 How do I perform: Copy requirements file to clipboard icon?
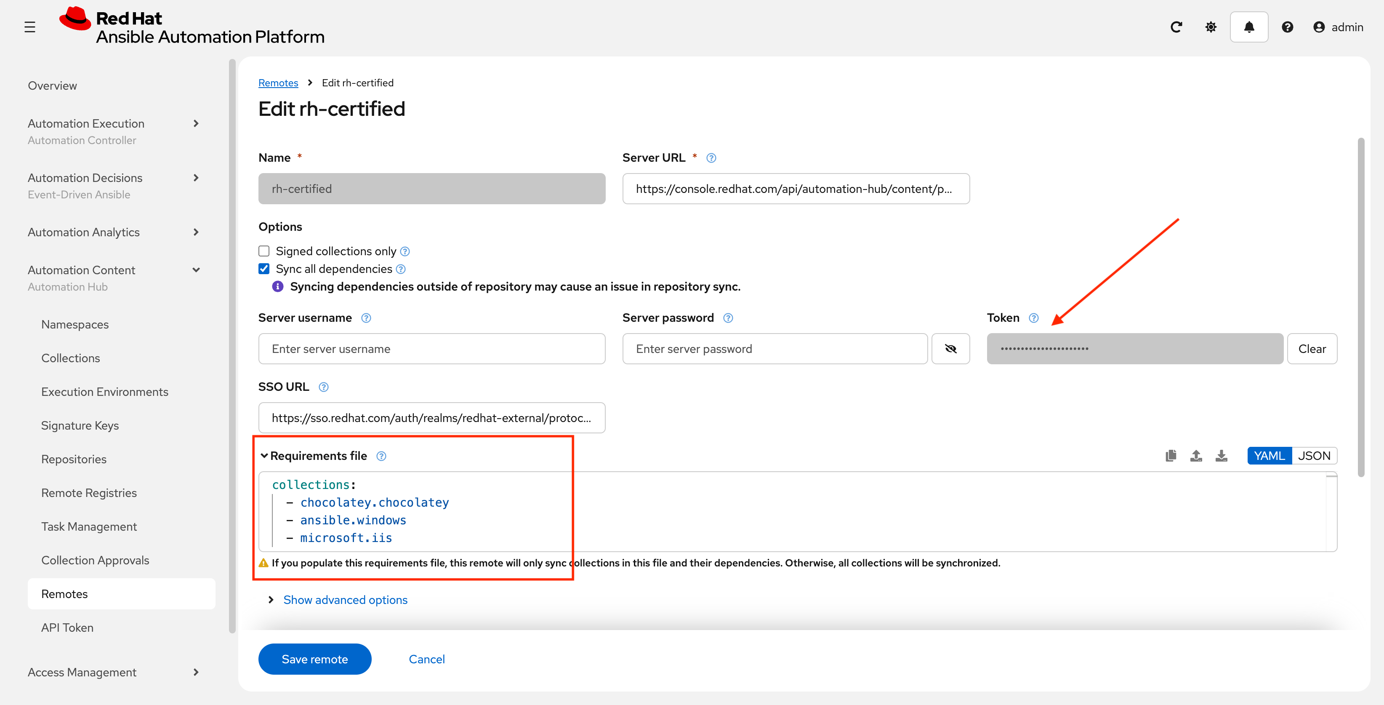tap(1171, 456)
